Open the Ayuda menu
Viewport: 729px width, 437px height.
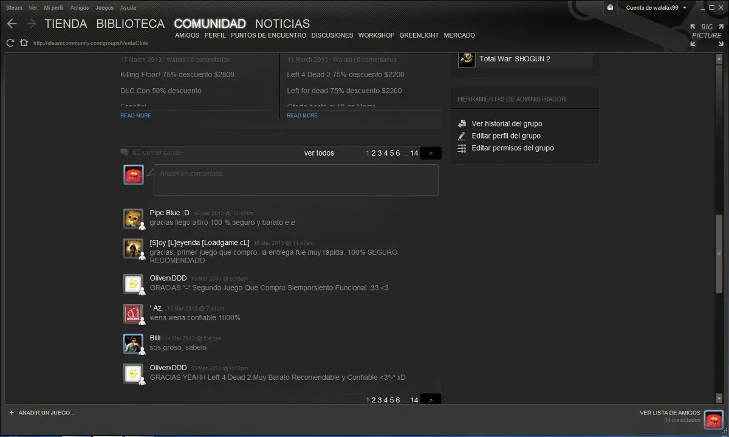click(x=128, y=8)
